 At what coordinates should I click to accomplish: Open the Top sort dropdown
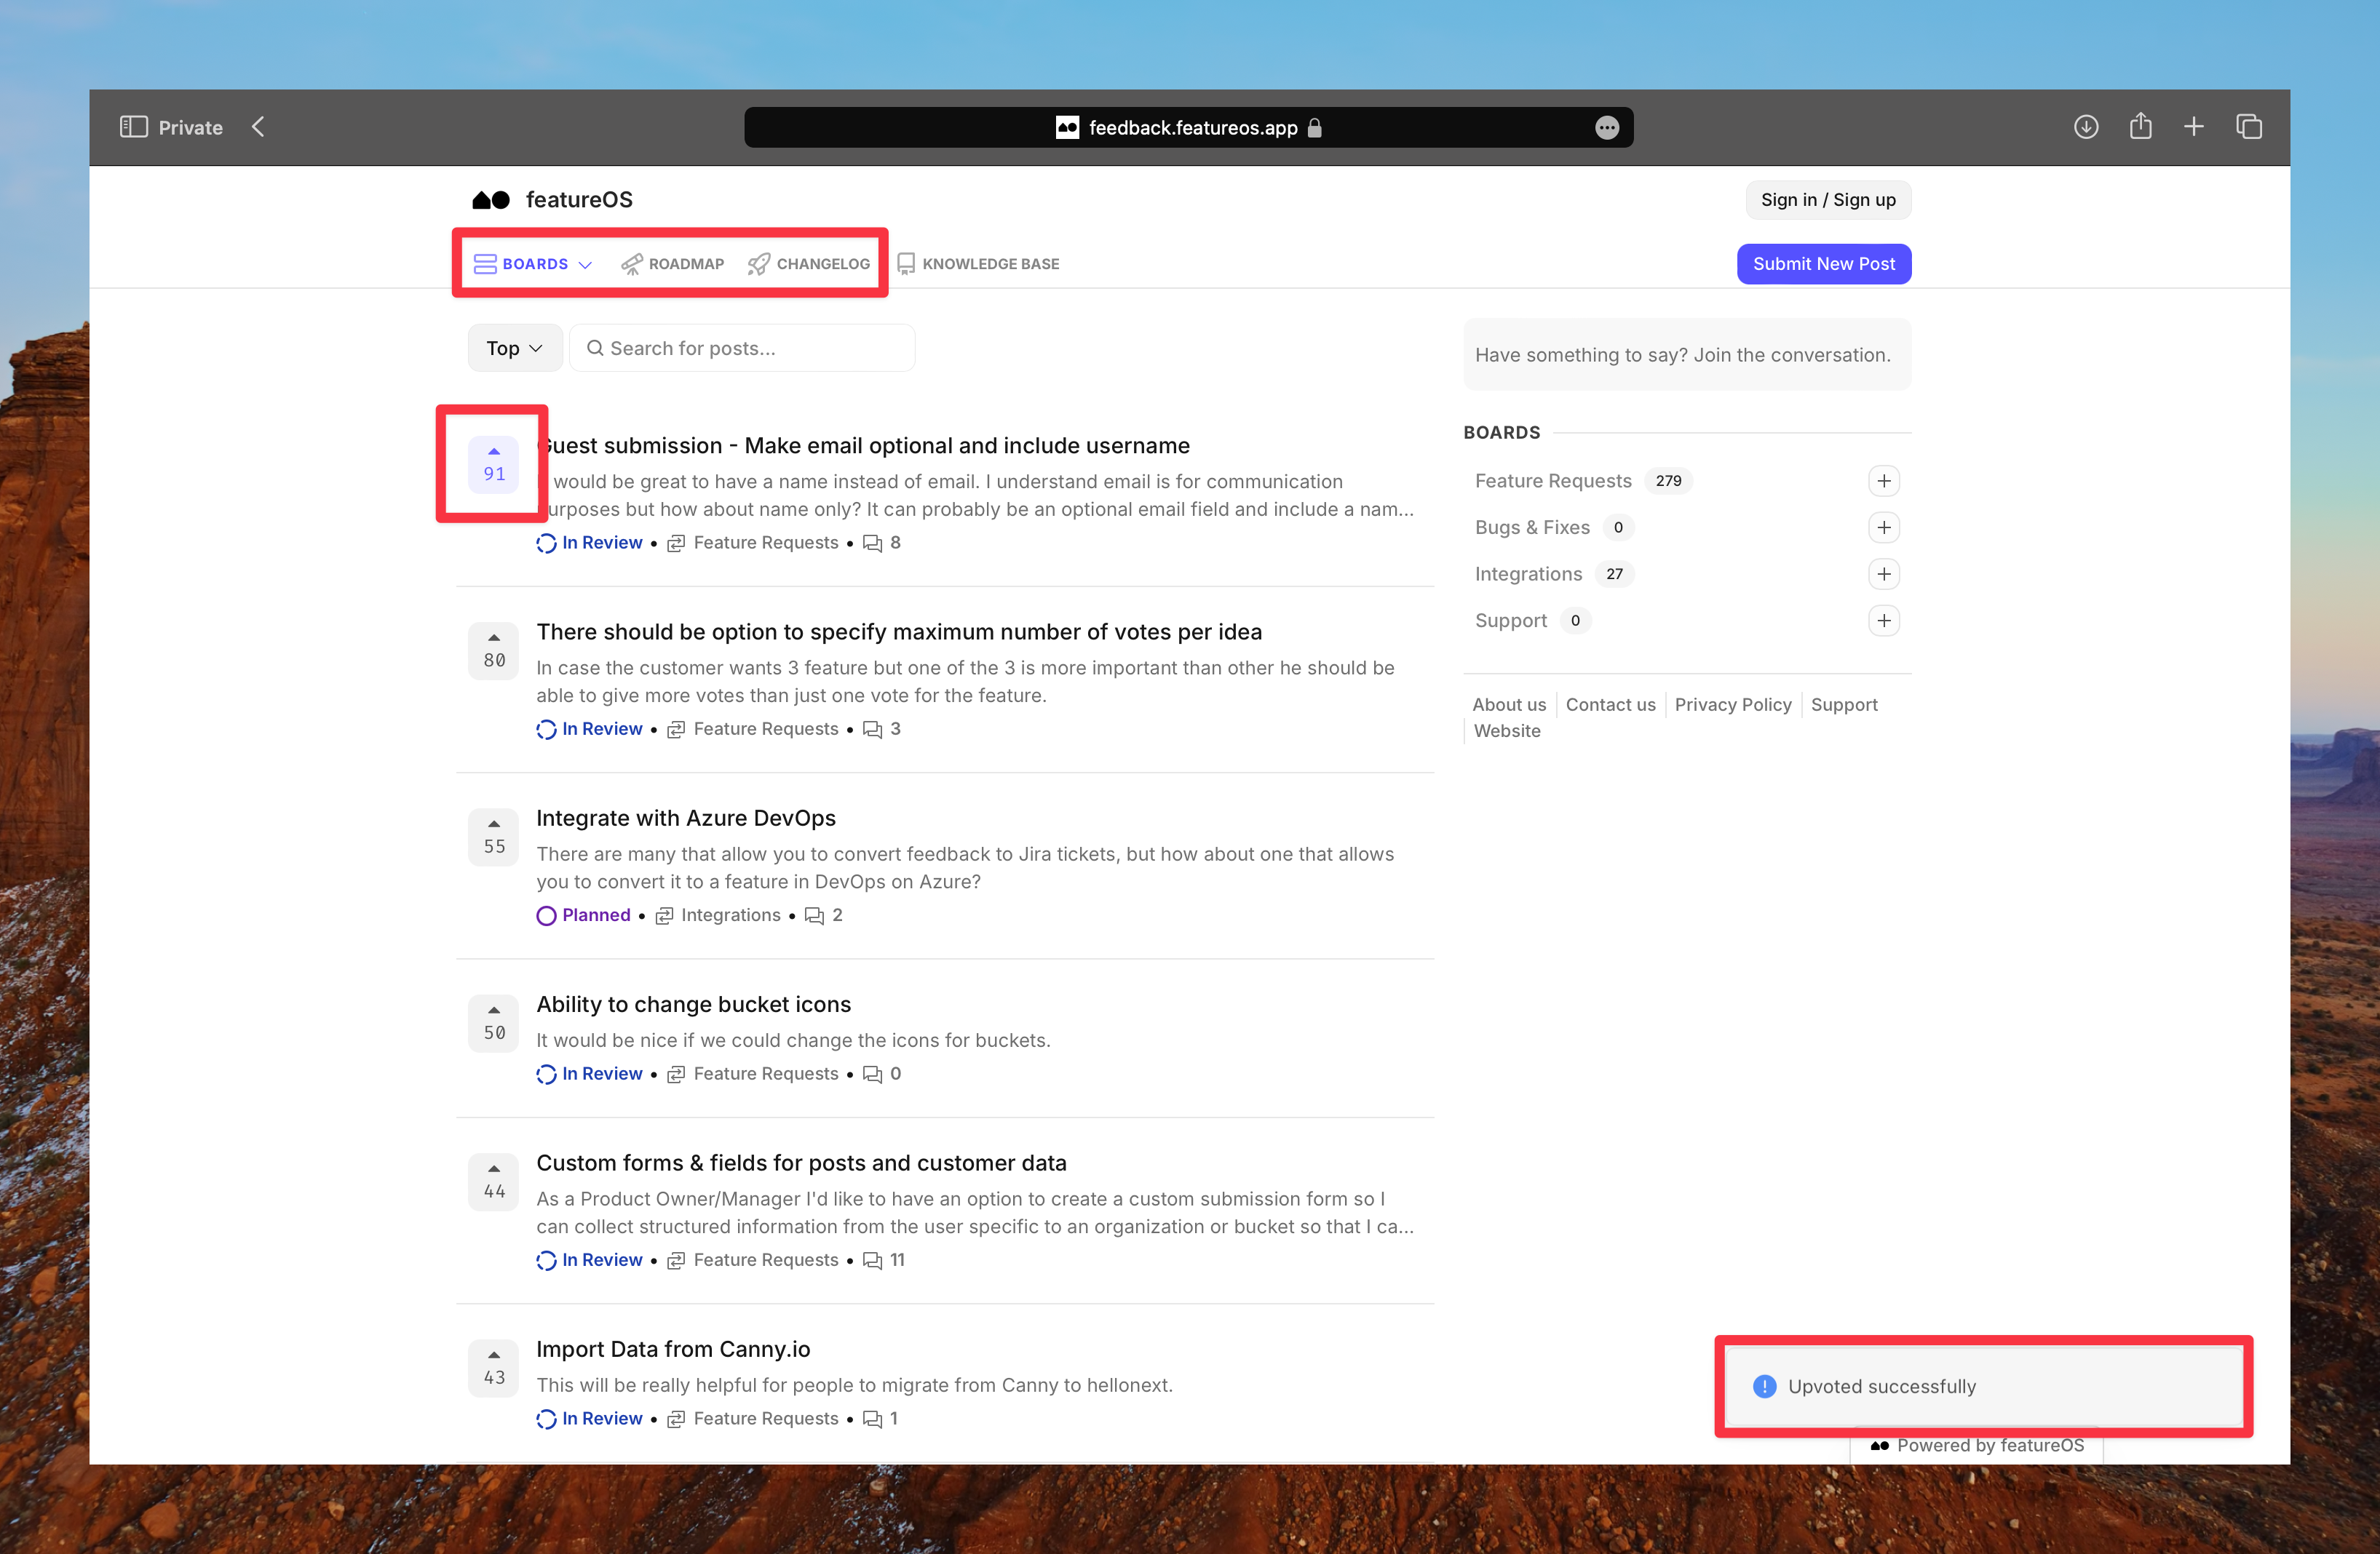click(x=514, y=348)
